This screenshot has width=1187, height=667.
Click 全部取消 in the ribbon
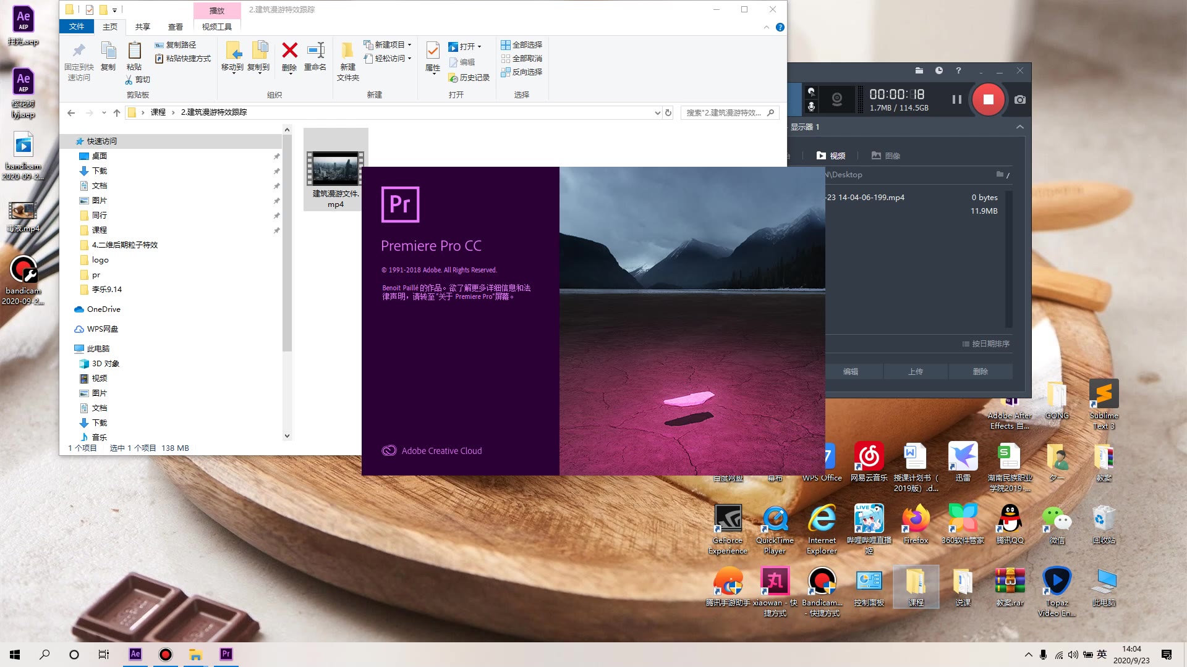tap(522, 59)
